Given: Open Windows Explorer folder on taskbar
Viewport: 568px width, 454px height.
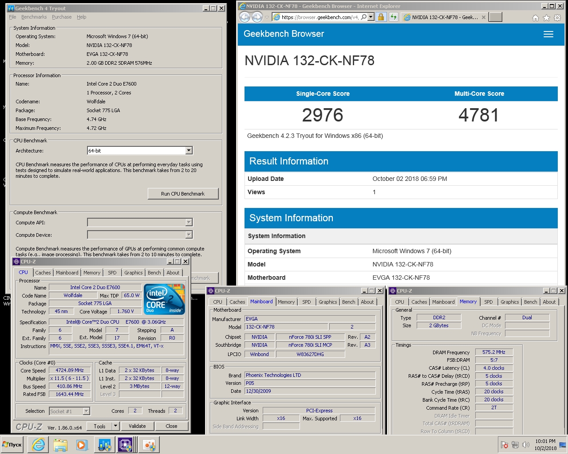Looking at the screenshot, I should [60, 445].
